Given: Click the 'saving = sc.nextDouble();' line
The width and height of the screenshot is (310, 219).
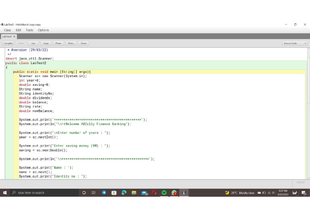Looking at the screenshot, I should 43,150.
